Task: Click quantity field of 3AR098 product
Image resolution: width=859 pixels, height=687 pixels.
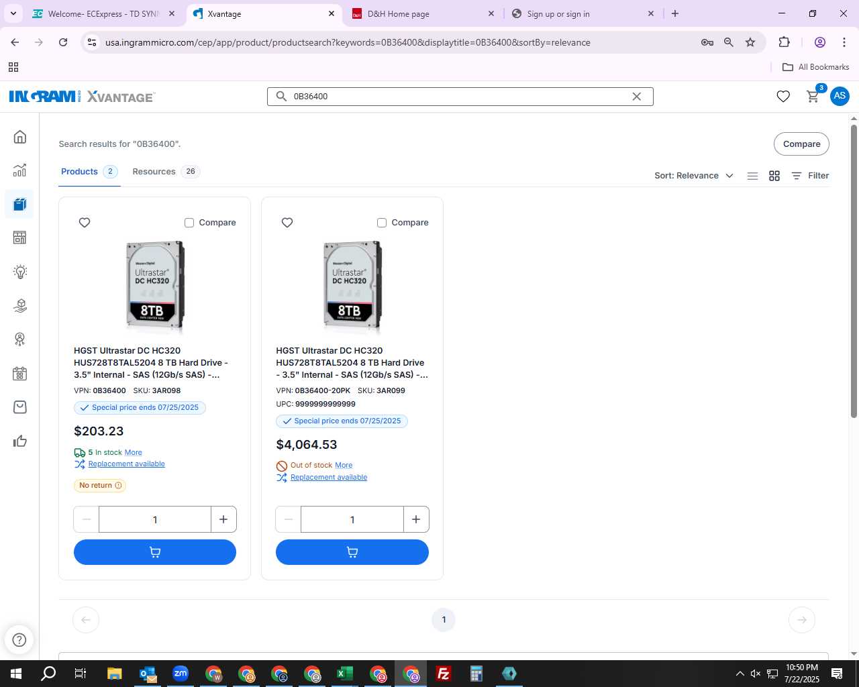Action: (155, 519)
